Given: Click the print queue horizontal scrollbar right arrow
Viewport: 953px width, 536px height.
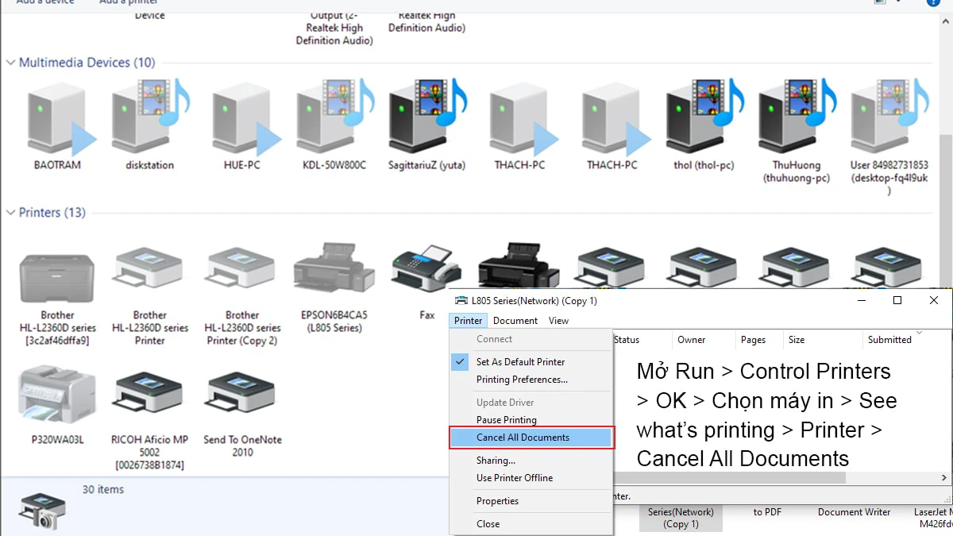Looking at the screenshot, I should pyautogui.click(x=944, y=478).
